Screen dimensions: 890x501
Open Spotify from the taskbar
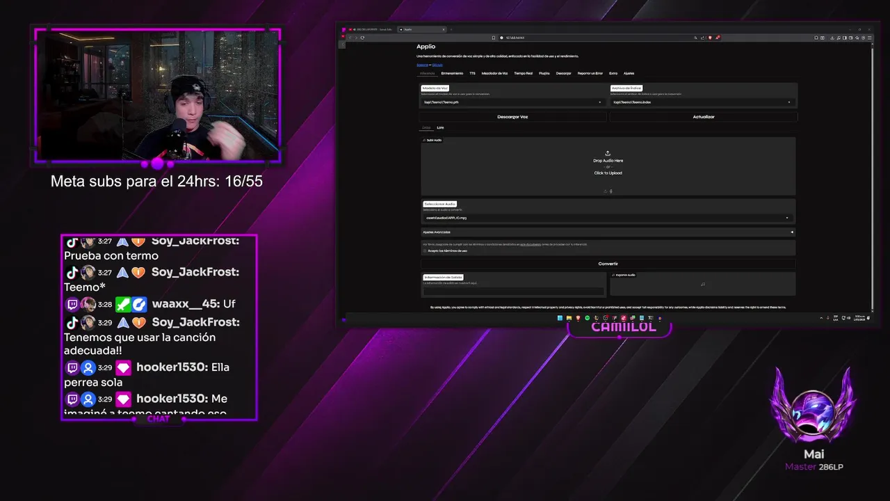pyautogui.click(x=587, y=318)
